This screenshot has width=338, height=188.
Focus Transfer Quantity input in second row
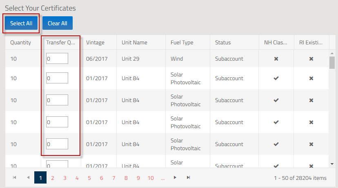(x=57, y=78)
